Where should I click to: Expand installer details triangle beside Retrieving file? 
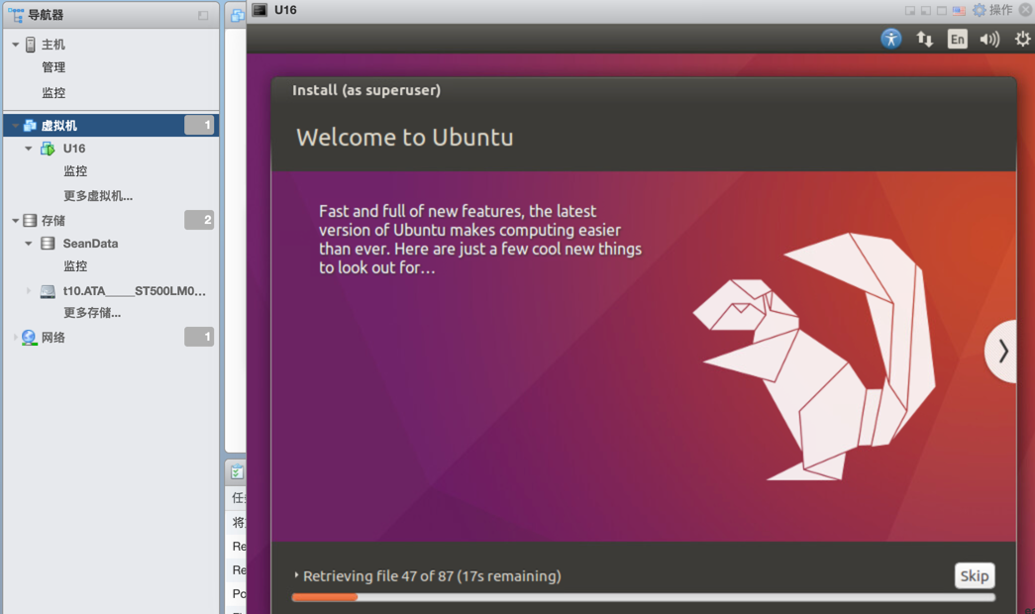pos(296,575)
